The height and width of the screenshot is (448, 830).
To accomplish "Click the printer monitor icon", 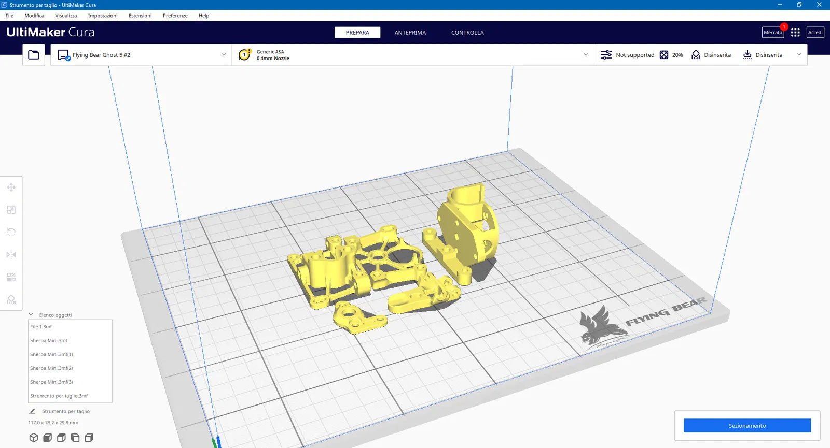I will tap(64, 55).
